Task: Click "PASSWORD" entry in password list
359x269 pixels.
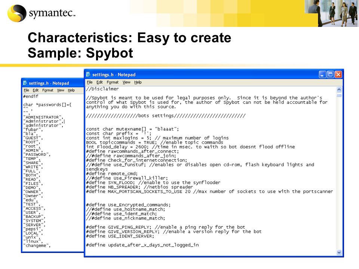Action: (37, 154)
